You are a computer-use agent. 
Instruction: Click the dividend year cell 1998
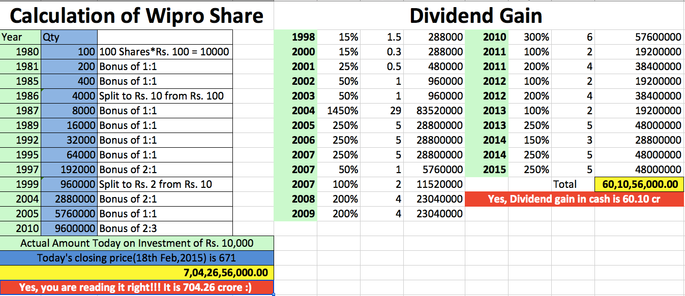pyautogui.click(x=295, y=37)
